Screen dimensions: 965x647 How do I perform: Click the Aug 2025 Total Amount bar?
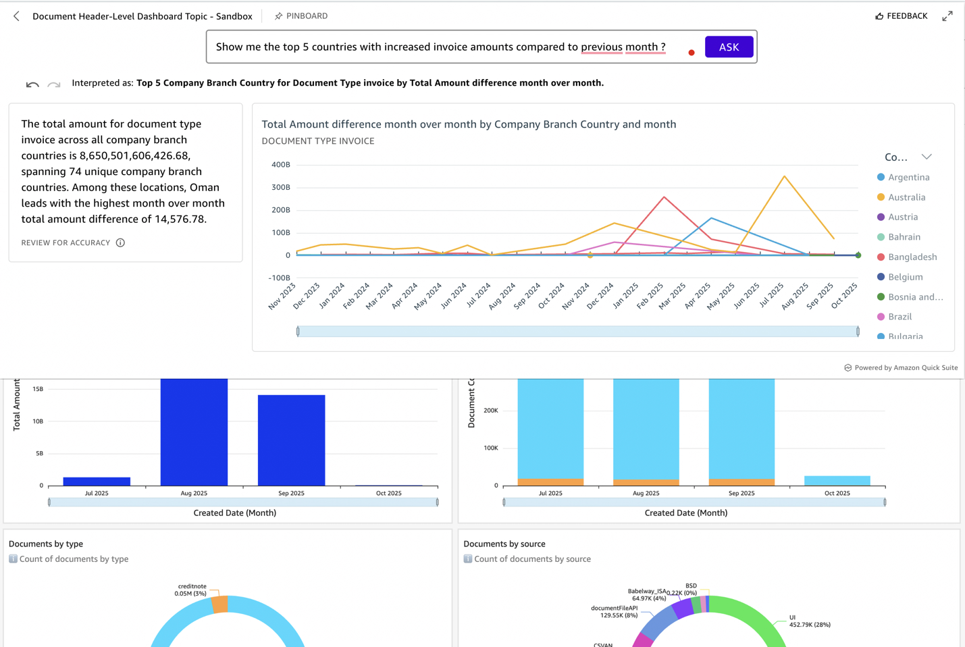194,432
